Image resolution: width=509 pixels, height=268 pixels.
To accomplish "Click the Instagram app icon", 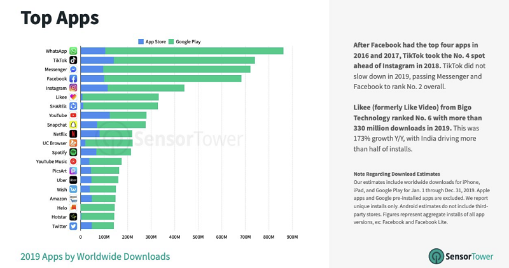I will [x=73, y=88].
